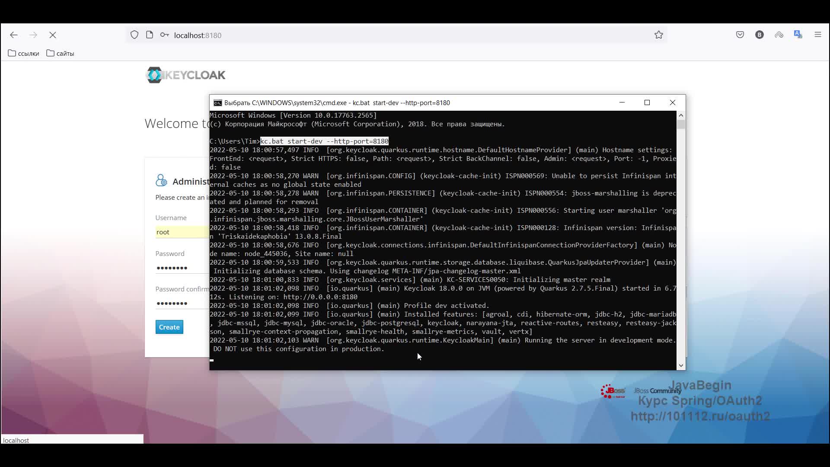Image resolution: width=830 pixels, height=467 pixels.
Task: Click the cmd window title bar text
Action: point(337,103)
